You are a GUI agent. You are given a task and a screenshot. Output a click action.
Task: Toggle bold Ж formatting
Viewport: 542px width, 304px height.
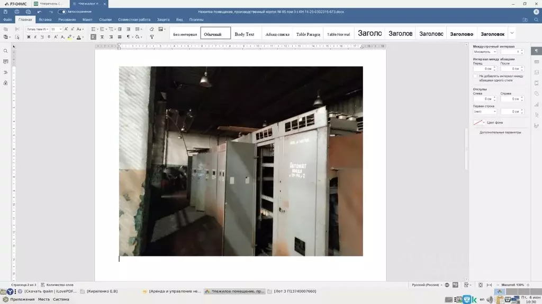click(x=29, y=37)
